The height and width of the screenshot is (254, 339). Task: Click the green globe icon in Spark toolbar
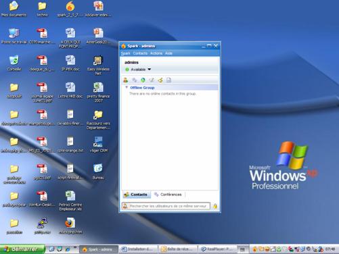tap(143, 80)
